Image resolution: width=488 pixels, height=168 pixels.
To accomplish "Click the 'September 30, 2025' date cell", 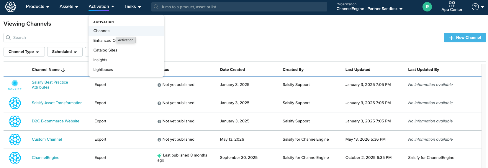I will 239,158.
